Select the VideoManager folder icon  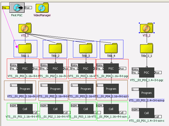pos(42,8)
